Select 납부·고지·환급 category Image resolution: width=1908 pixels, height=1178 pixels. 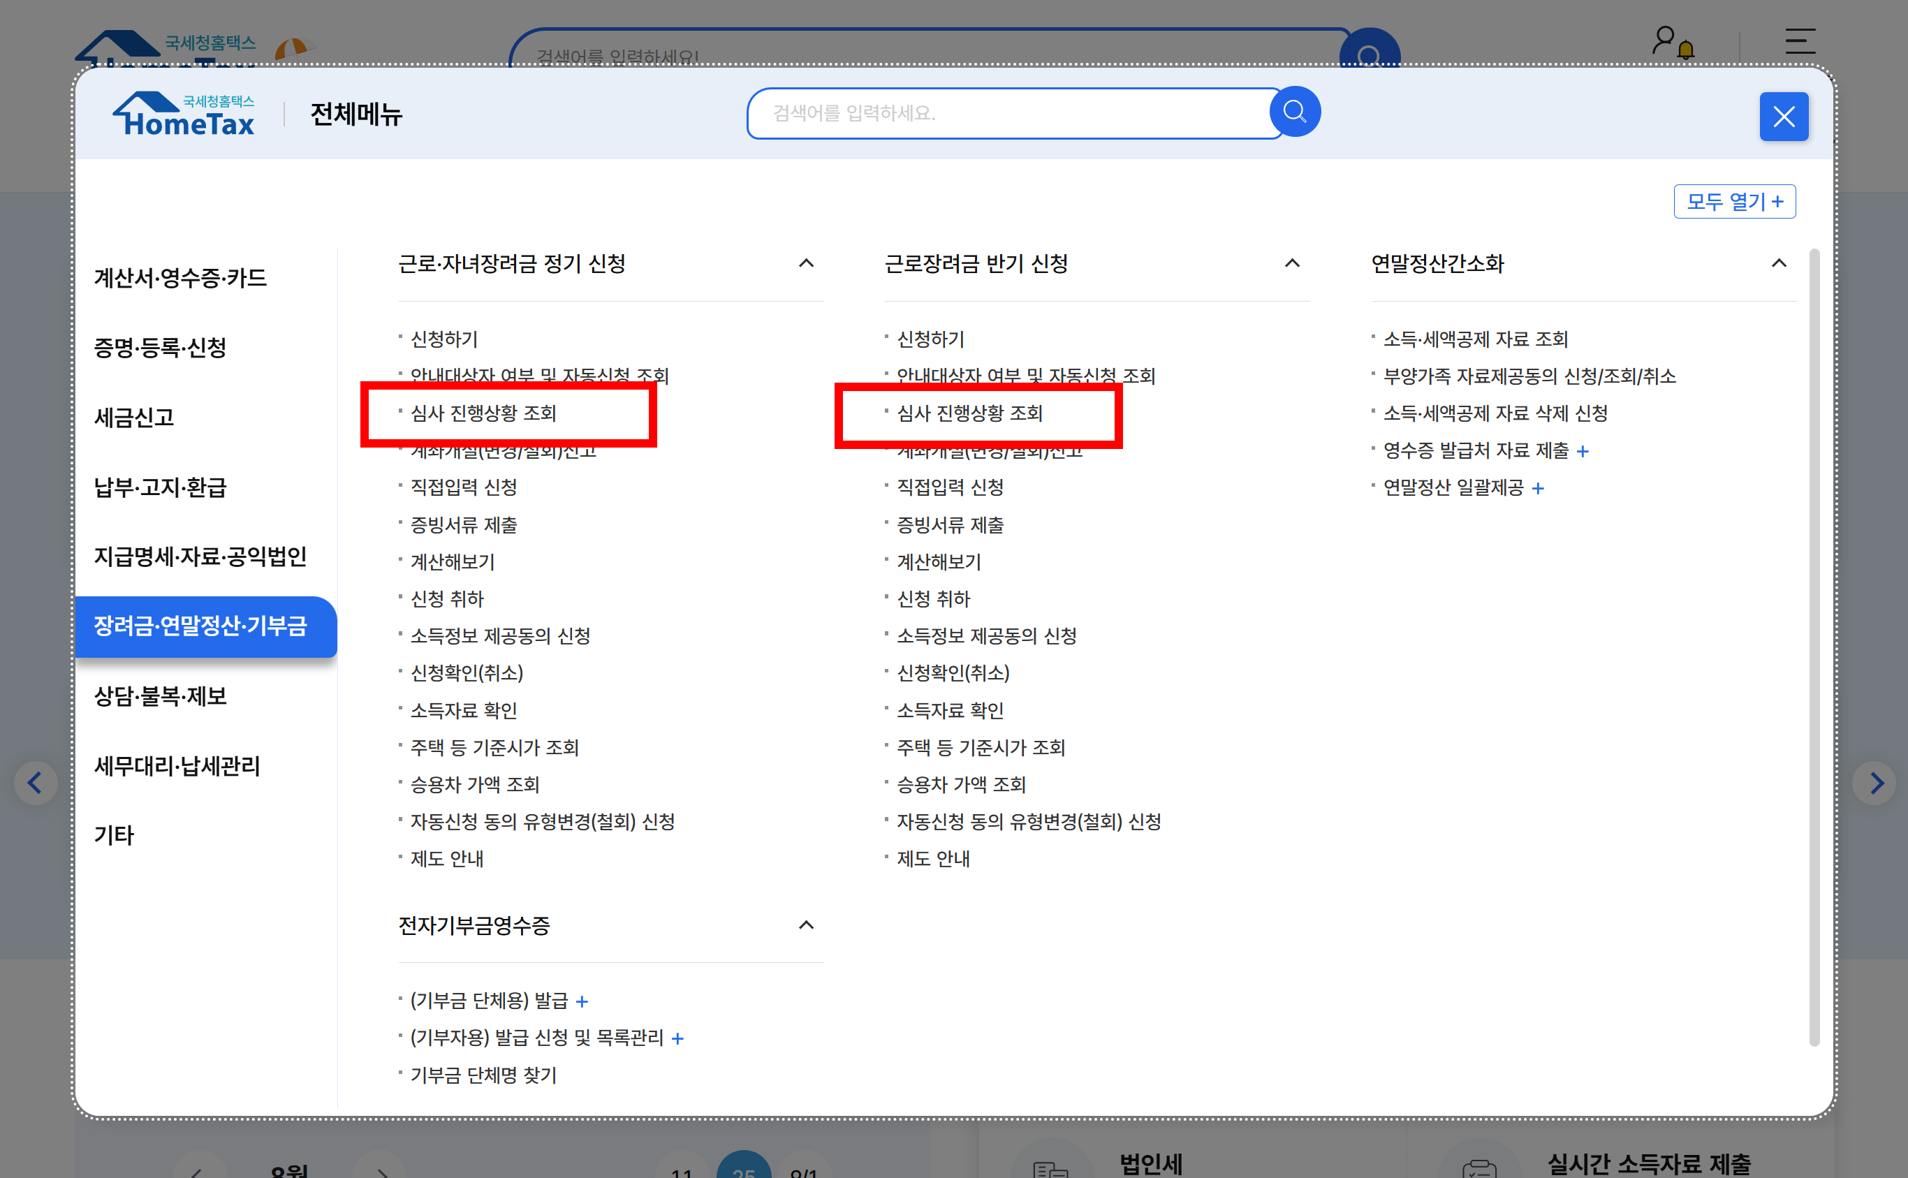(x=161, y=487)
